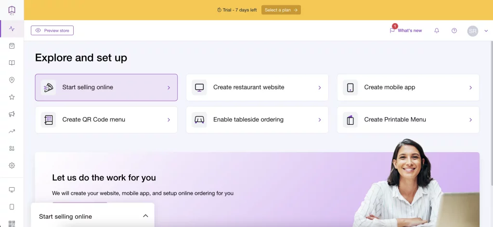Viewport: 493px width, 227px height.
Task: Collapse the bottom Start selling online panel
Action: pyautogui.click(x=145, y=216)
